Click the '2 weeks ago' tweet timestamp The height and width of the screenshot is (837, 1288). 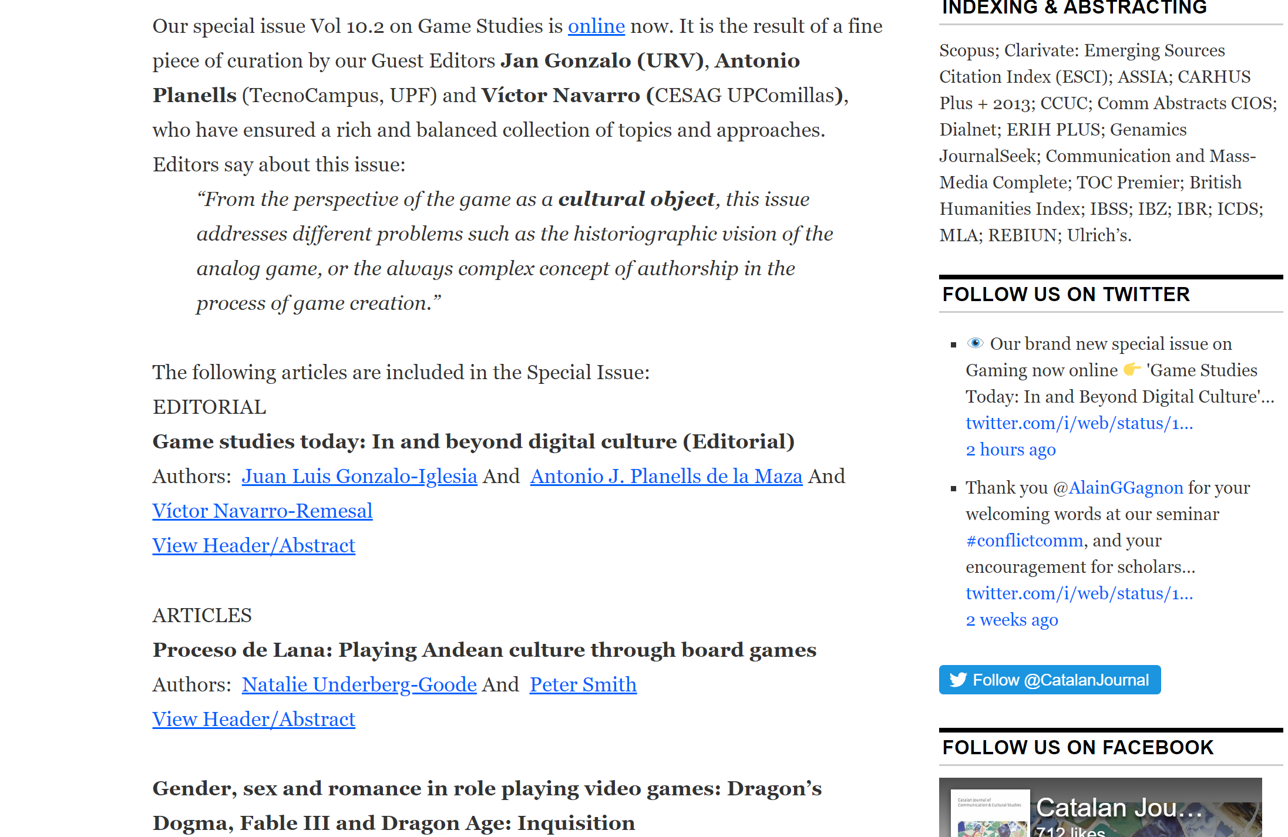(x=1011, y=619)
